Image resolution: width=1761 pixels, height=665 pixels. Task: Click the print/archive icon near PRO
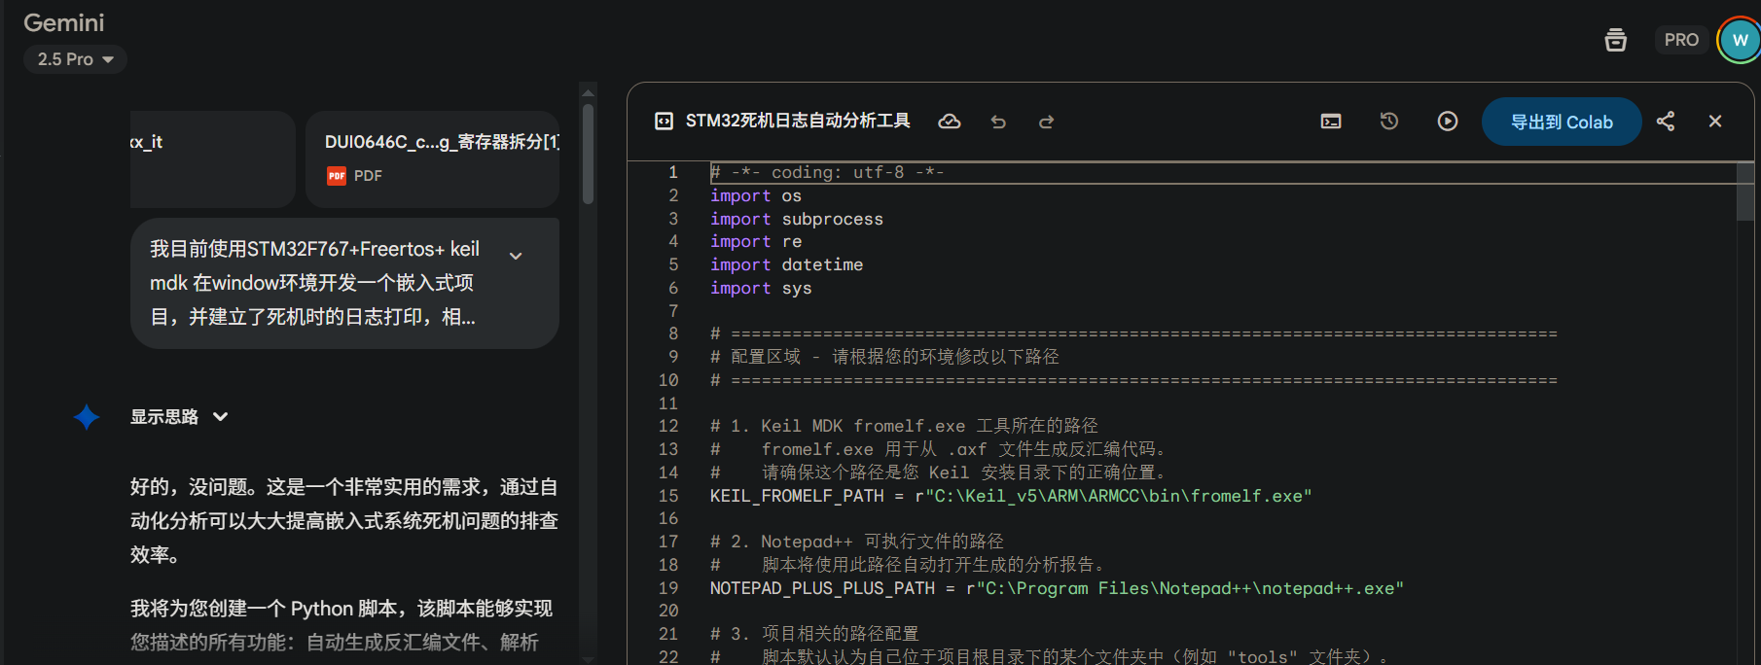point(1615,40)
